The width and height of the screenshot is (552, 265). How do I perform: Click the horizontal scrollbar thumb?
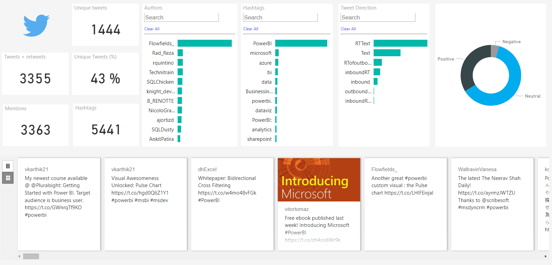tap(31, 256)
